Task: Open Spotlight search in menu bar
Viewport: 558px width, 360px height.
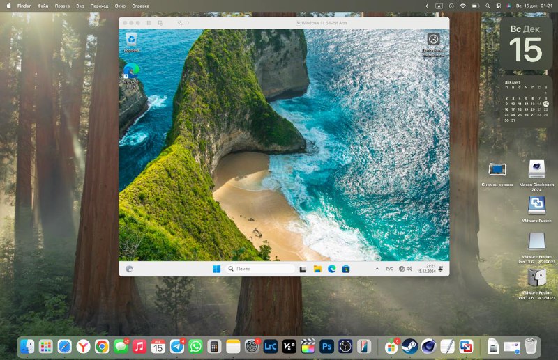Action: 488,6
